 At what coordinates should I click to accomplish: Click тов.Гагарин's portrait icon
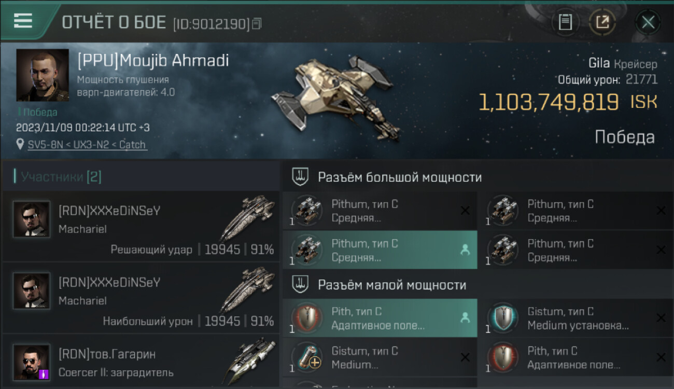pos(32,363)
